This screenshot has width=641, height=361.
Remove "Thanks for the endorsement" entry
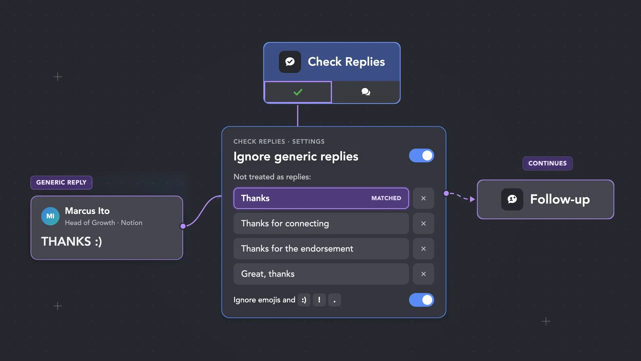point(423,249)
